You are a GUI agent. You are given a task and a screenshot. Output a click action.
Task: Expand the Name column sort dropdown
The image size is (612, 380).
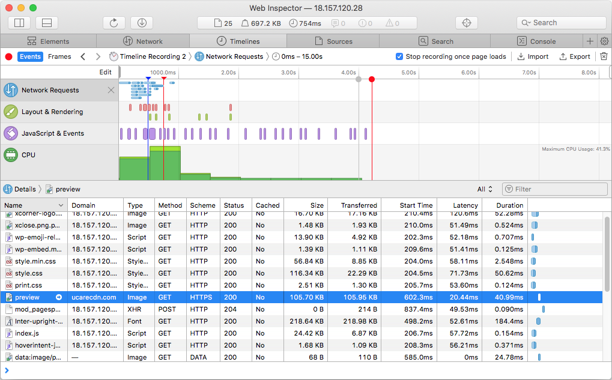pos(60,205)
